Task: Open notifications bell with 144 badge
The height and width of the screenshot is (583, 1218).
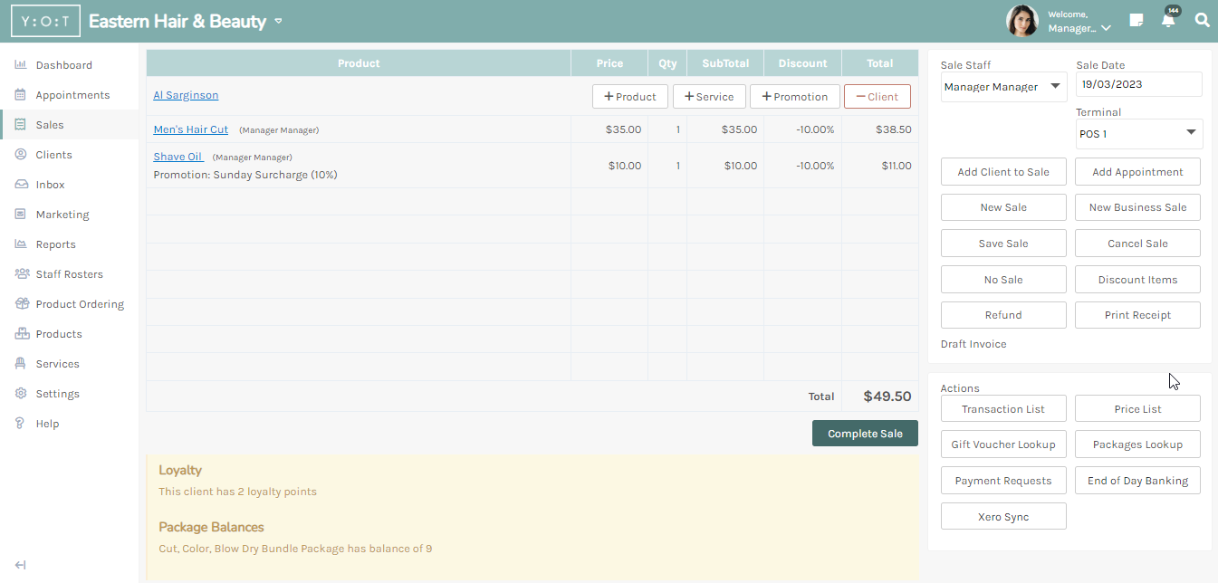Action: [x=1169, y=19]
